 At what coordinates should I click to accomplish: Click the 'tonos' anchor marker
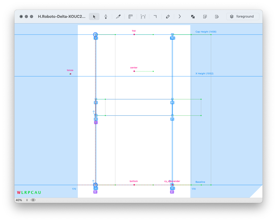[70, 74]
